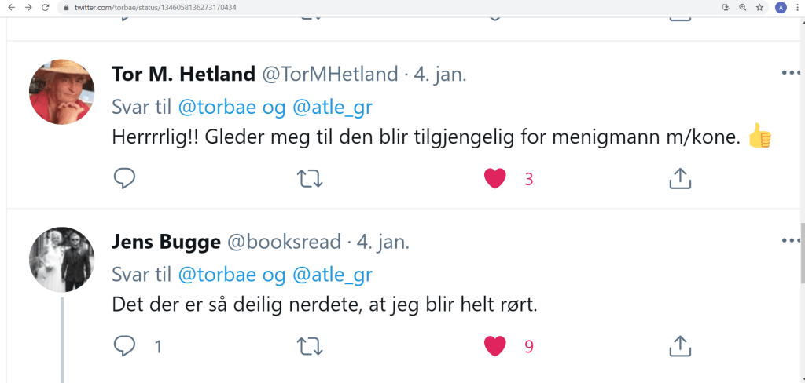Bookmark this page with star icon
The height and width of the screenshot is (383, 805).
pos(759,7)
